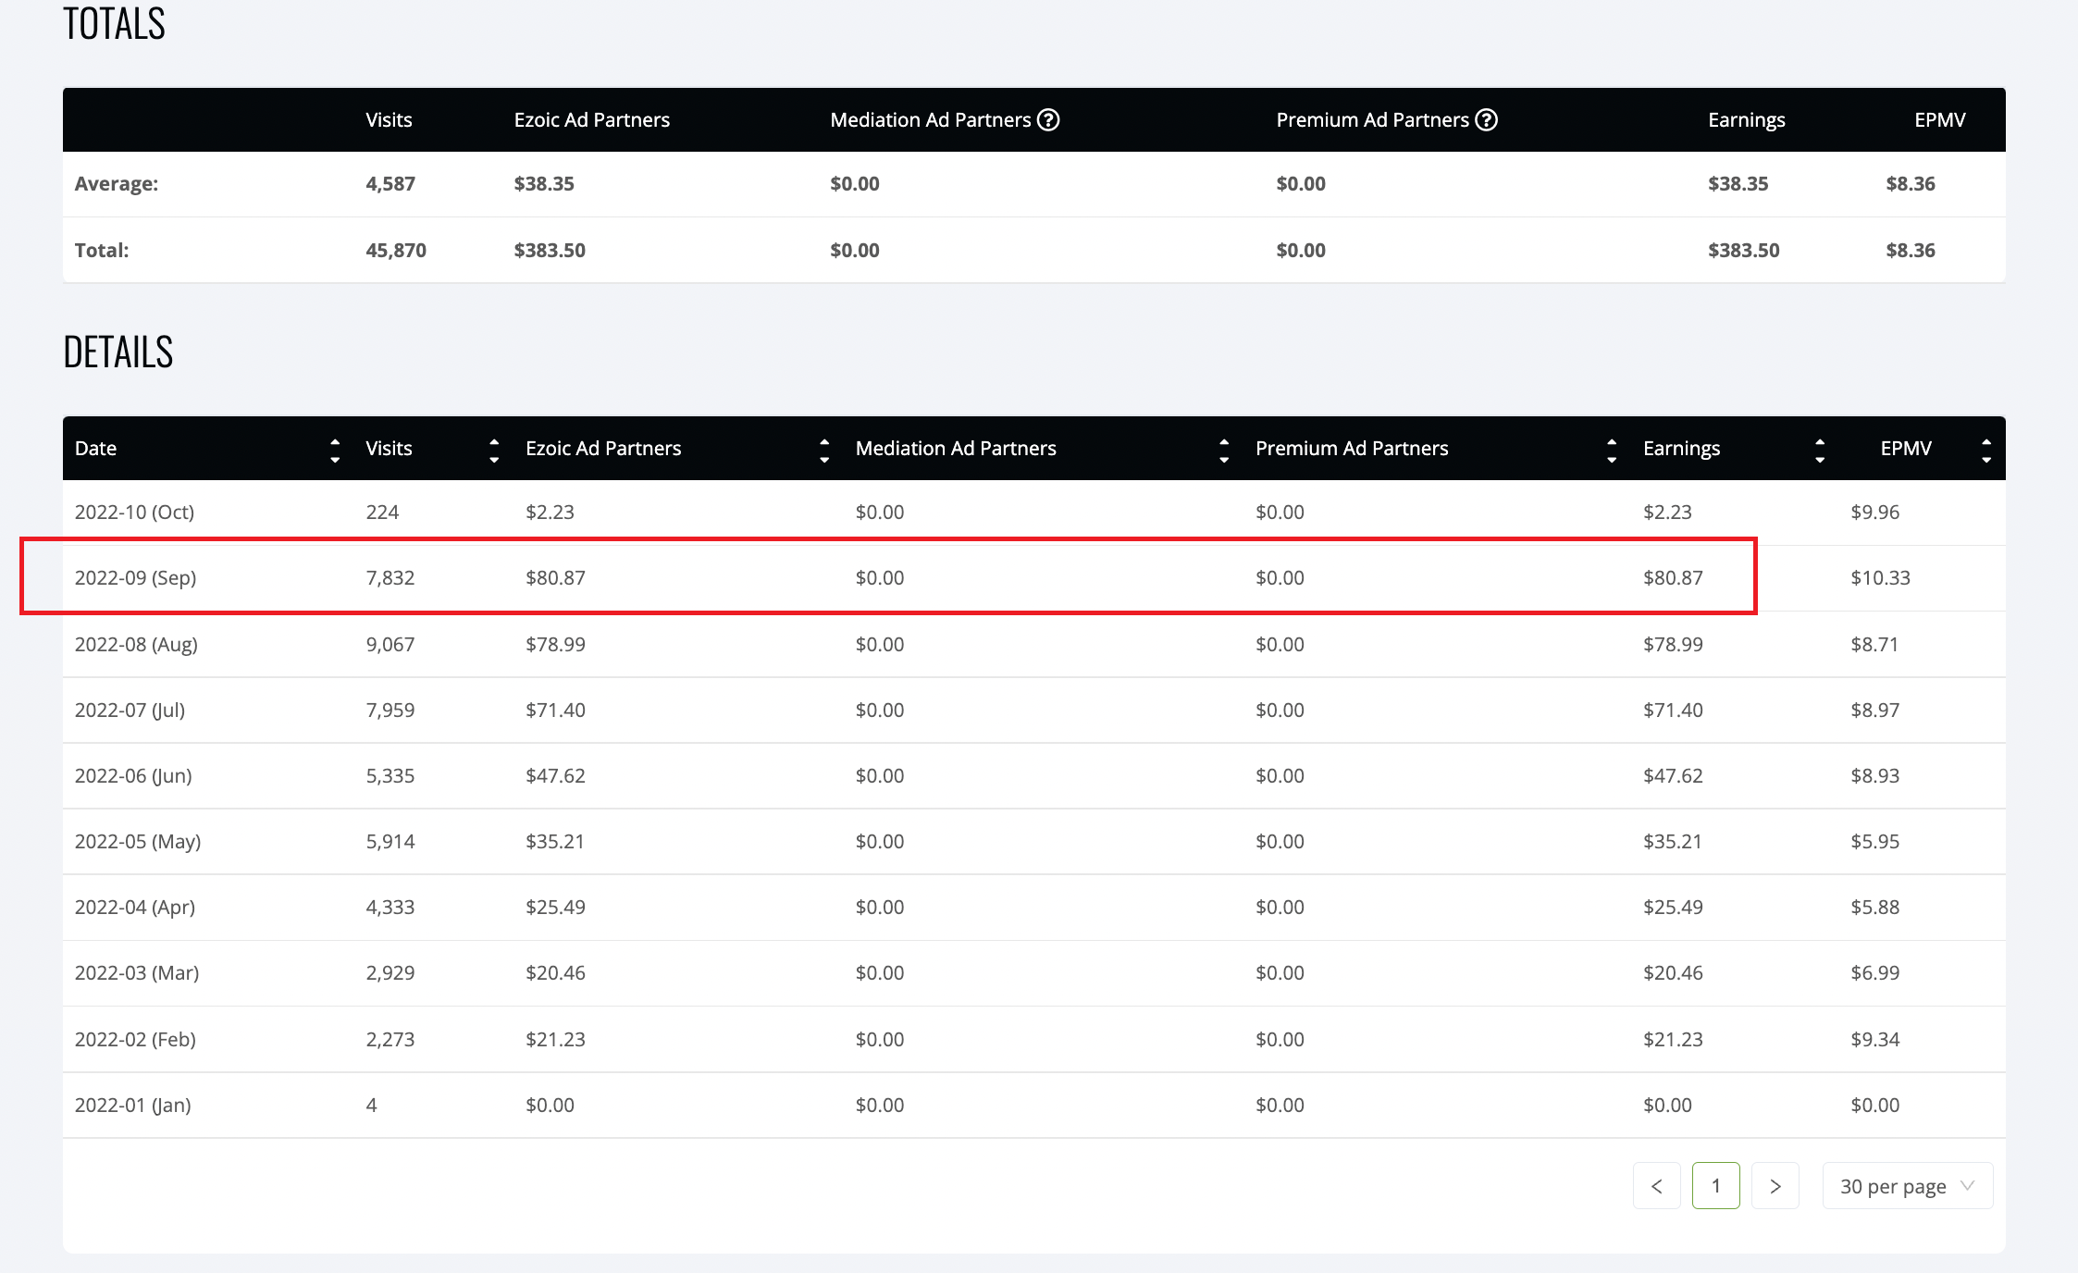Sort by Ezoic Ad Partners column
The width and height of the screenshot is (2078, 1273).
coord(824,451)
